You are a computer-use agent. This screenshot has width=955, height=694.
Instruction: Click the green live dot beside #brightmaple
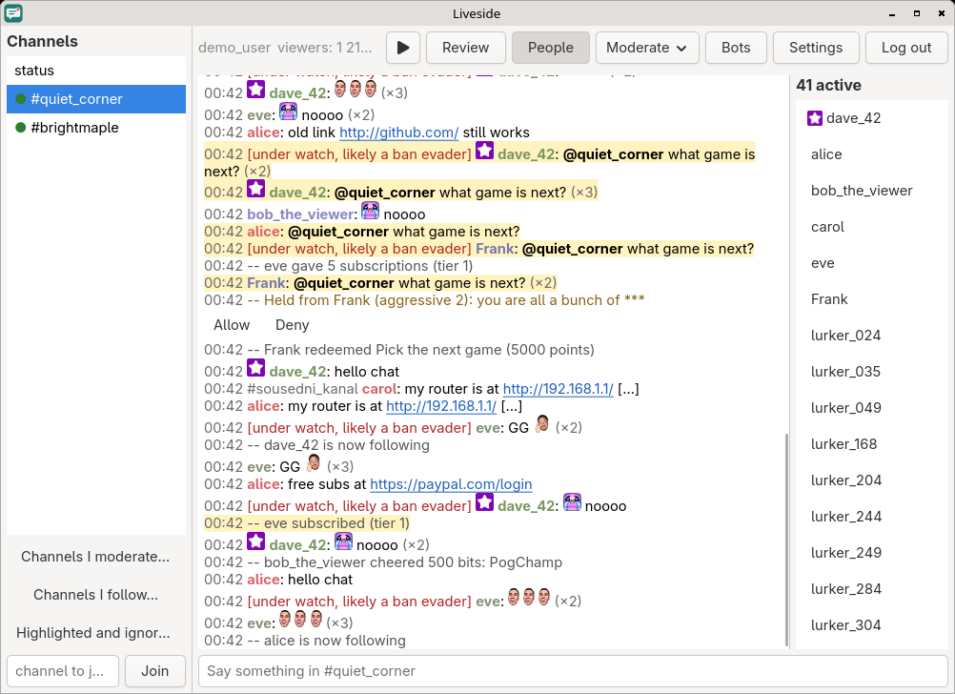click(21, 128)
